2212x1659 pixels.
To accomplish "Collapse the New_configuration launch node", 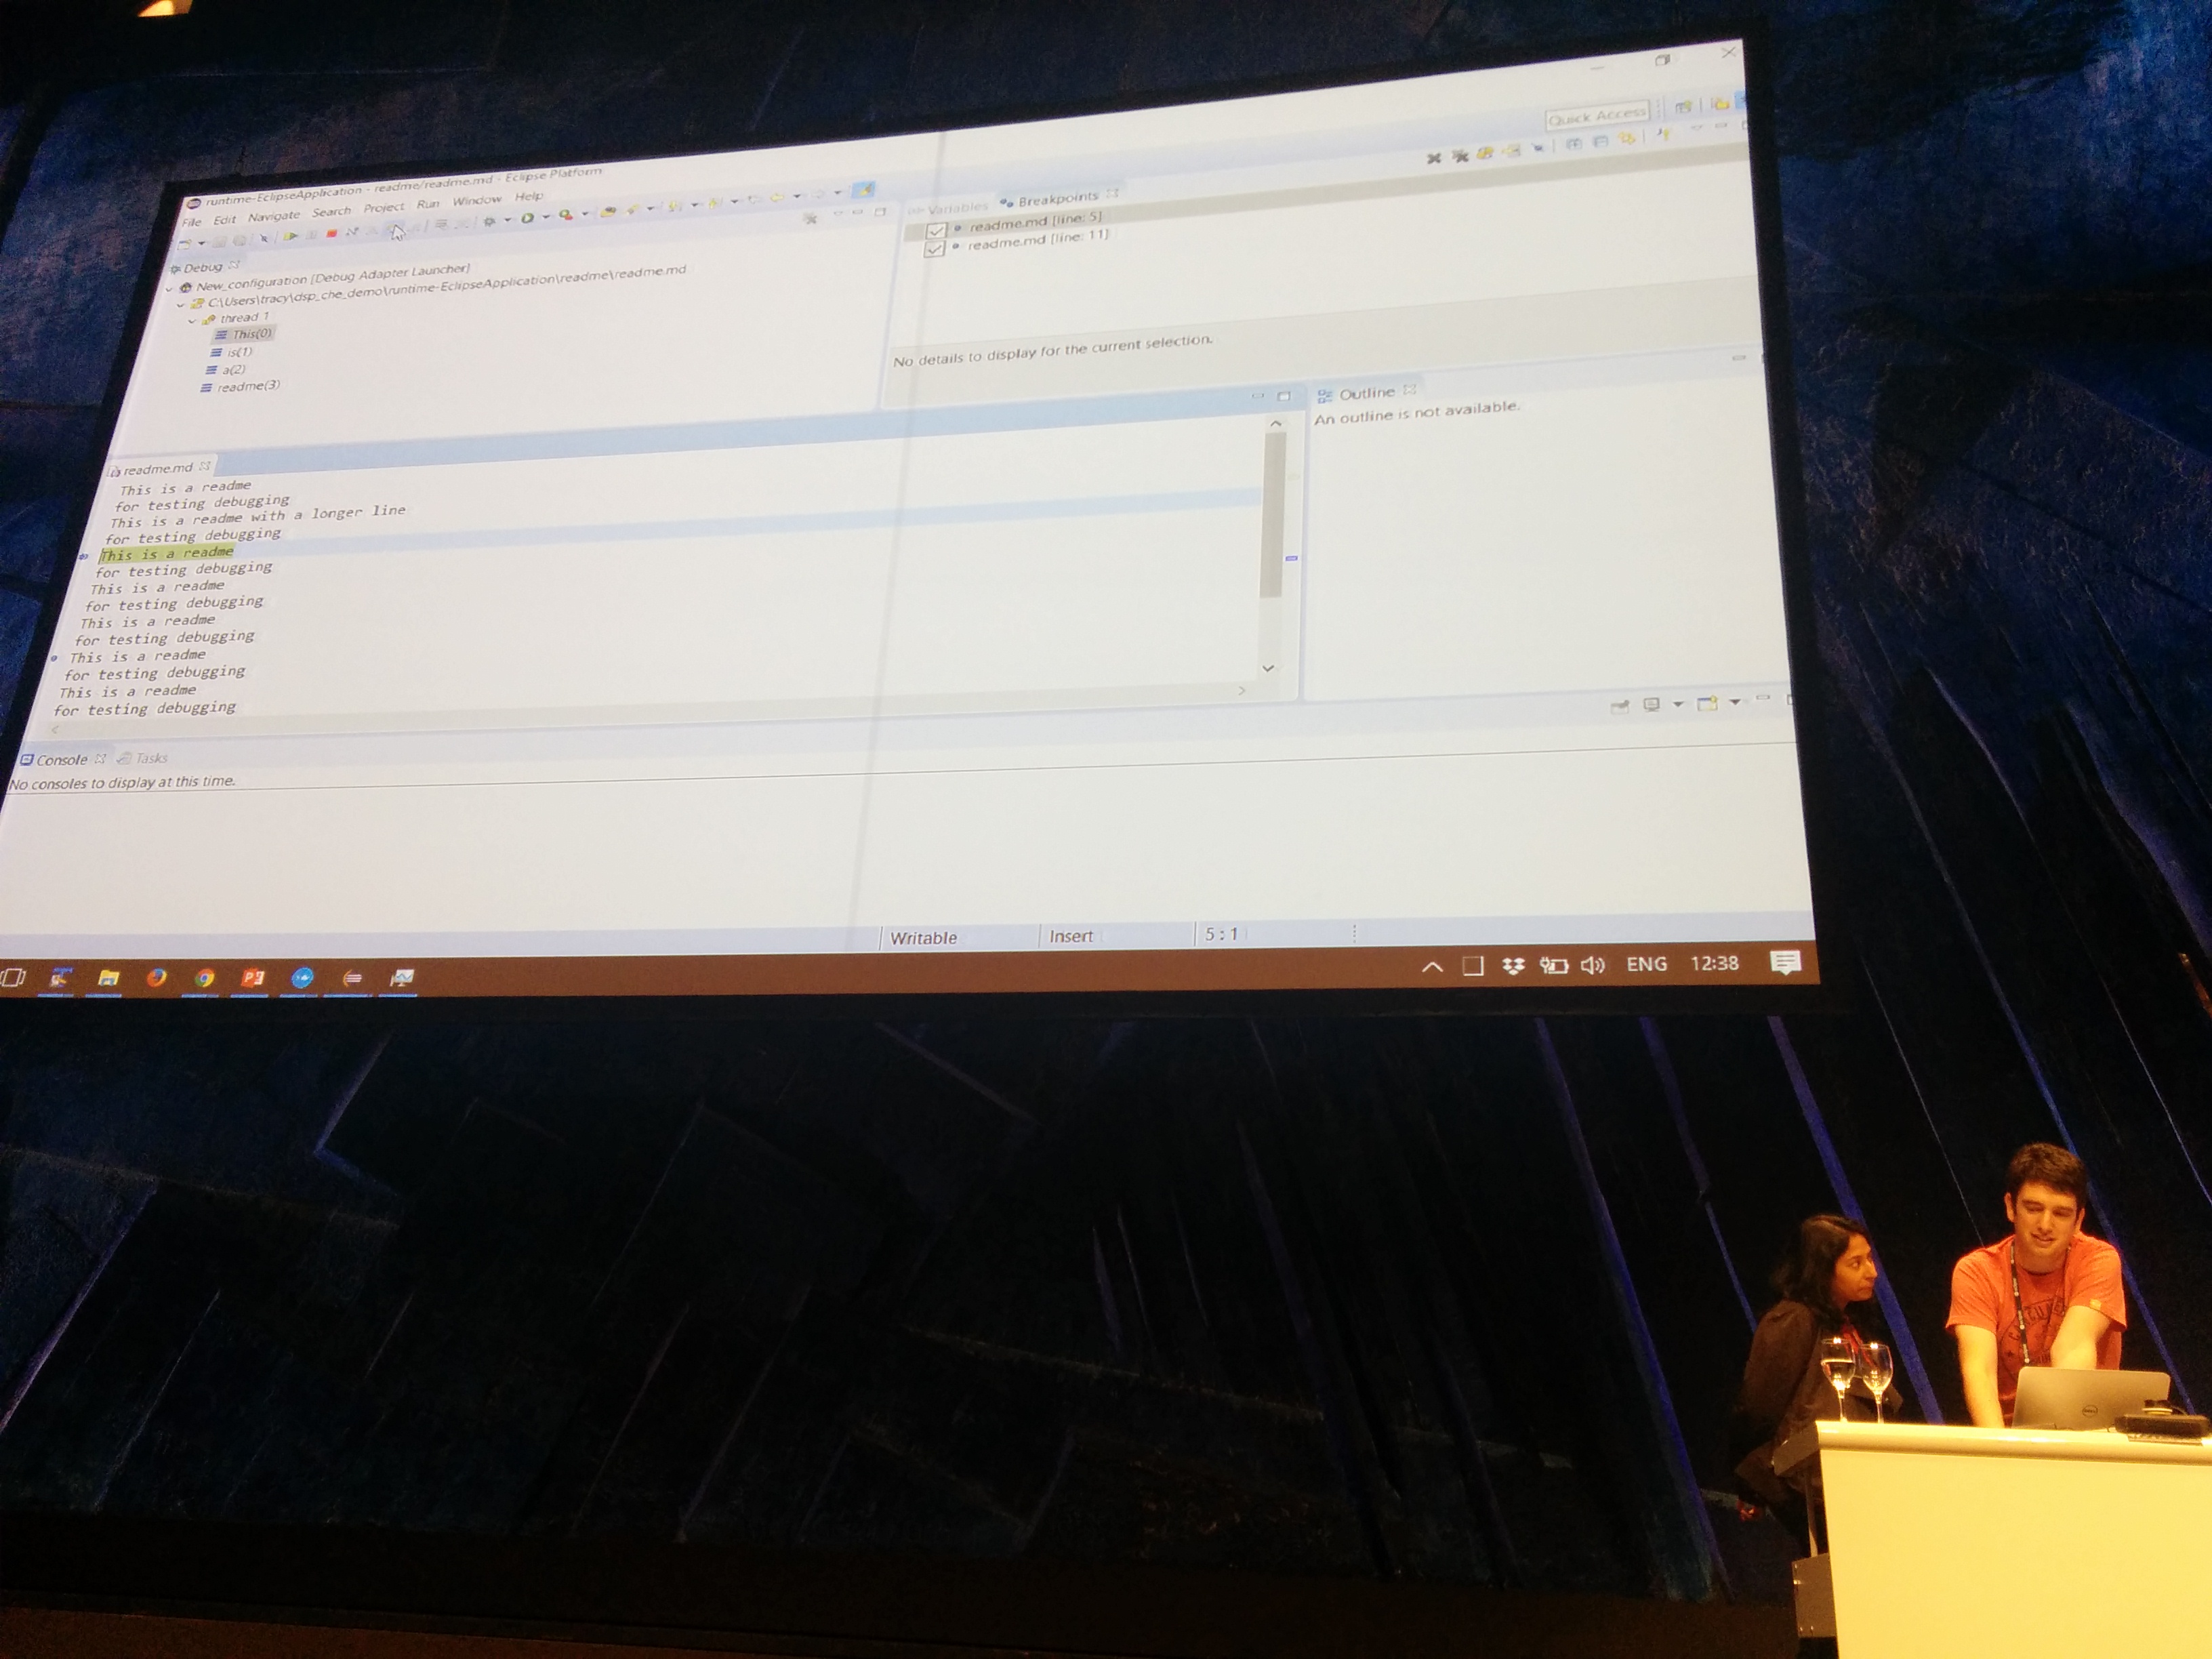I will 169,289.
